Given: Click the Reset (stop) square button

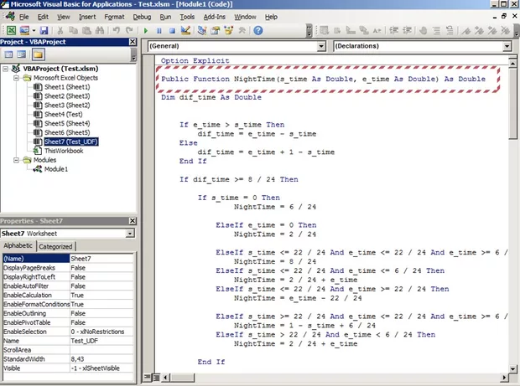Looking at the screenshot, I should [x=171, y=30].
